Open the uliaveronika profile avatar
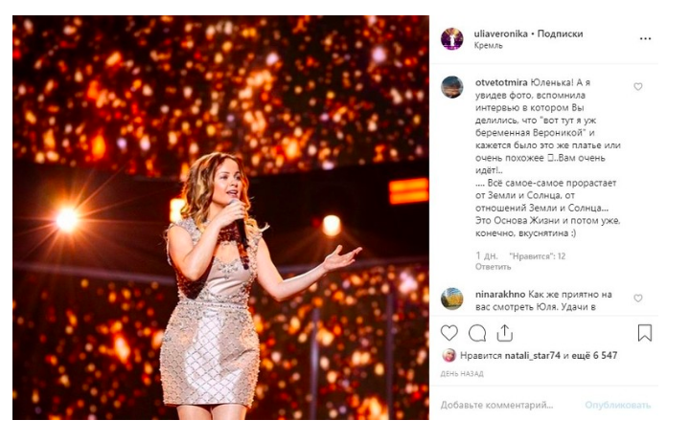 tap(452, 38)
